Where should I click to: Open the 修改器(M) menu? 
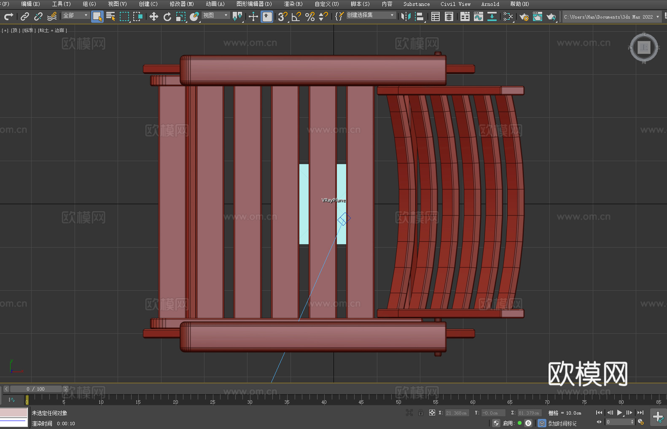point(182,4)
